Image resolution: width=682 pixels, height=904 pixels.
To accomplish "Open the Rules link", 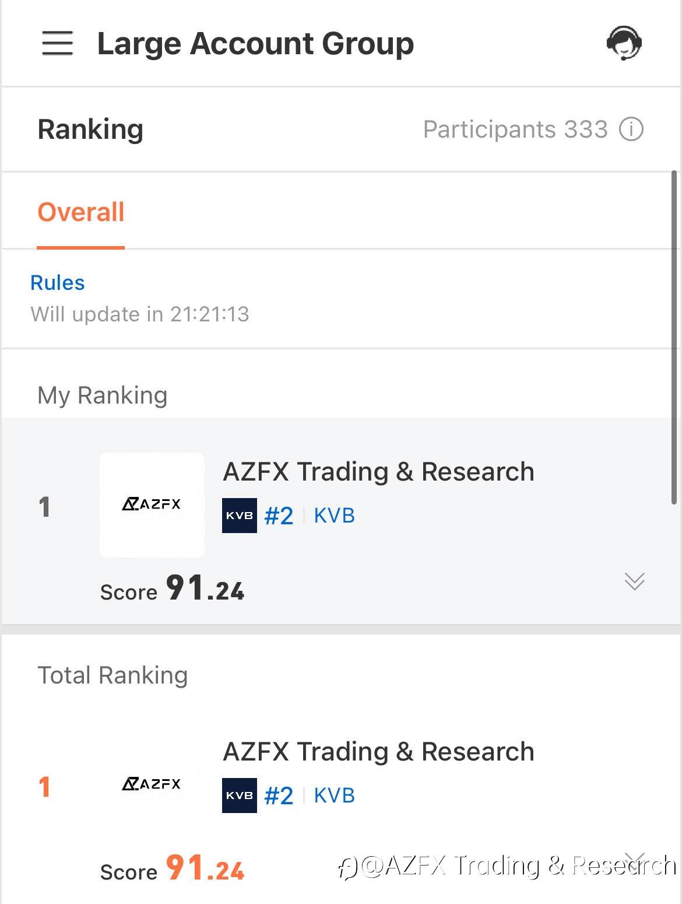I will (57, 283).
